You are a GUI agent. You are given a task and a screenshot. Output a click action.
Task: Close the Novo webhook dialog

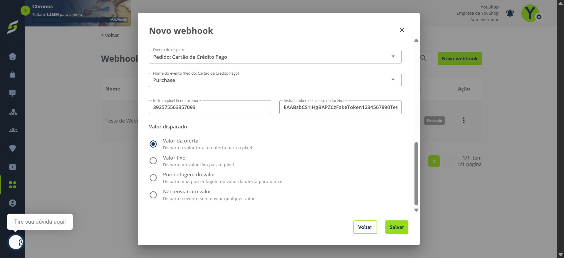click(402, 30)
